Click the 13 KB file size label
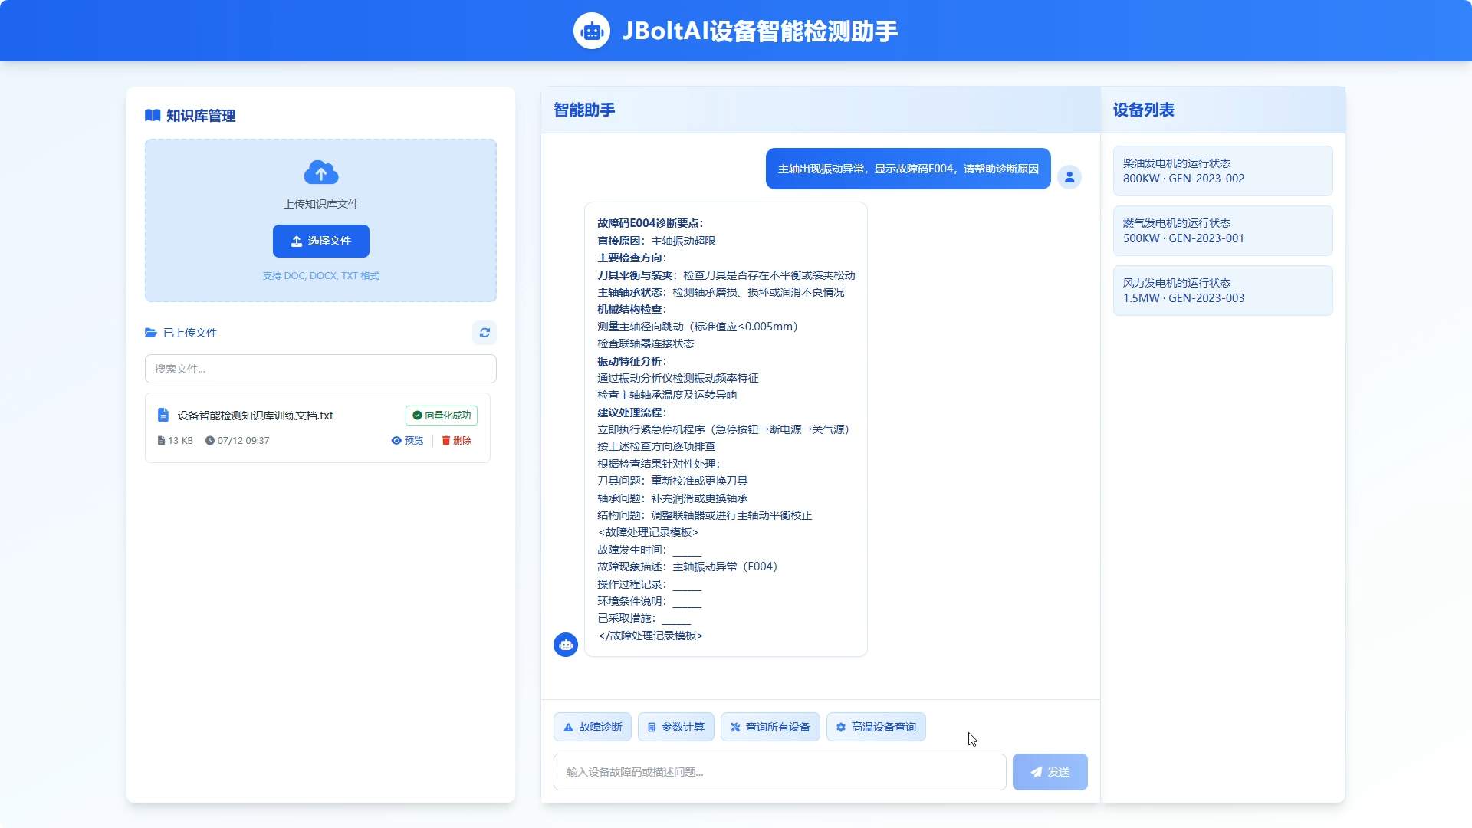 (175, 441)
